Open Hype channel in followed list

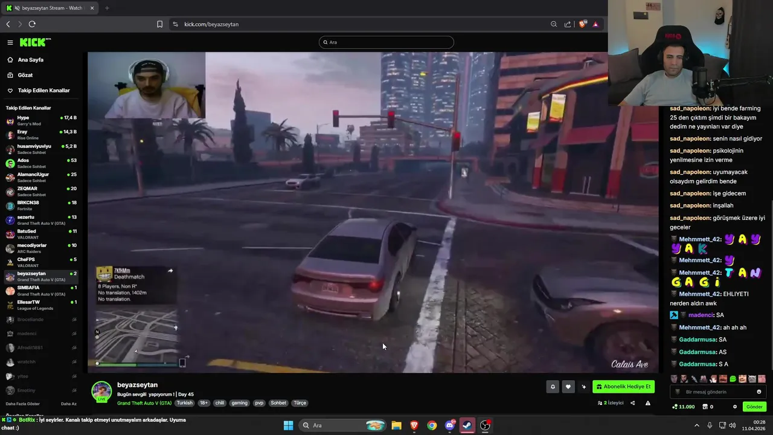click(x=41, y=120)
